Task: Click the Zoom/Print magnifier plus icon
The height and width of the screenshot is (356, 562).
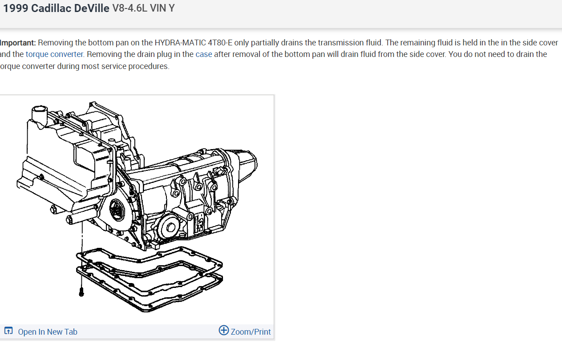Action: (224, 330)
